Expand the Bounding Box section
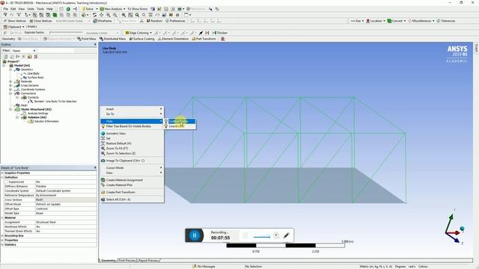Screen dimensions: 479x269 tap(2, 236)
